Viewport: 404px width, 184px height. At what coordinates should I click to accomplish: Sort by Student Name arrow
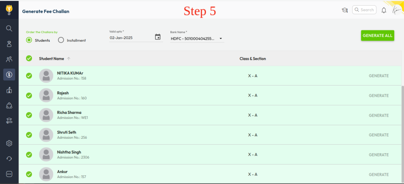69,59
